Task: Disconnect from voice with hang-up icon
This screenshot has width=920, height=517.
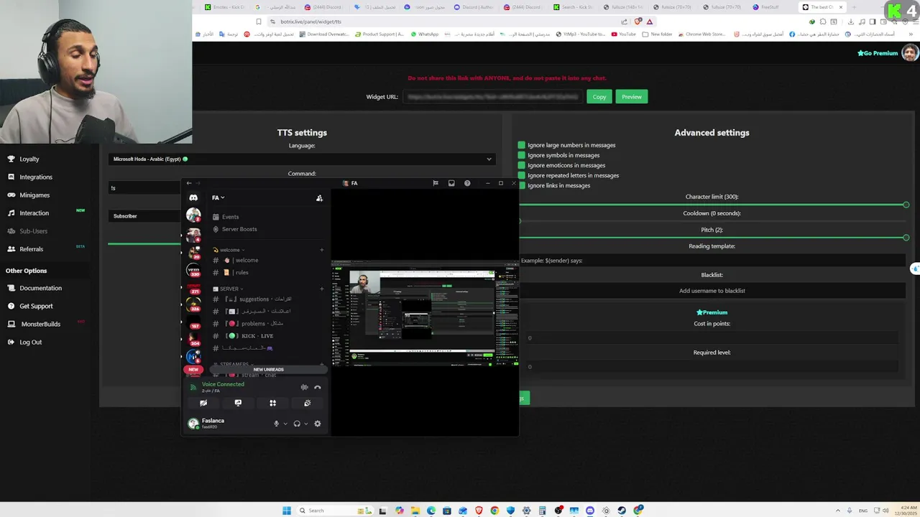Action: pyautogui.click(x=318, y=387)
